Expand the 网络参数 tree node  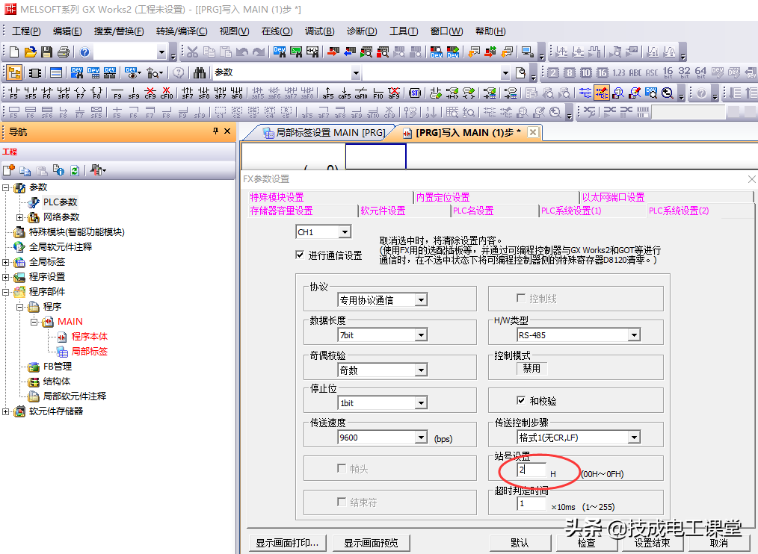(20, 217)
